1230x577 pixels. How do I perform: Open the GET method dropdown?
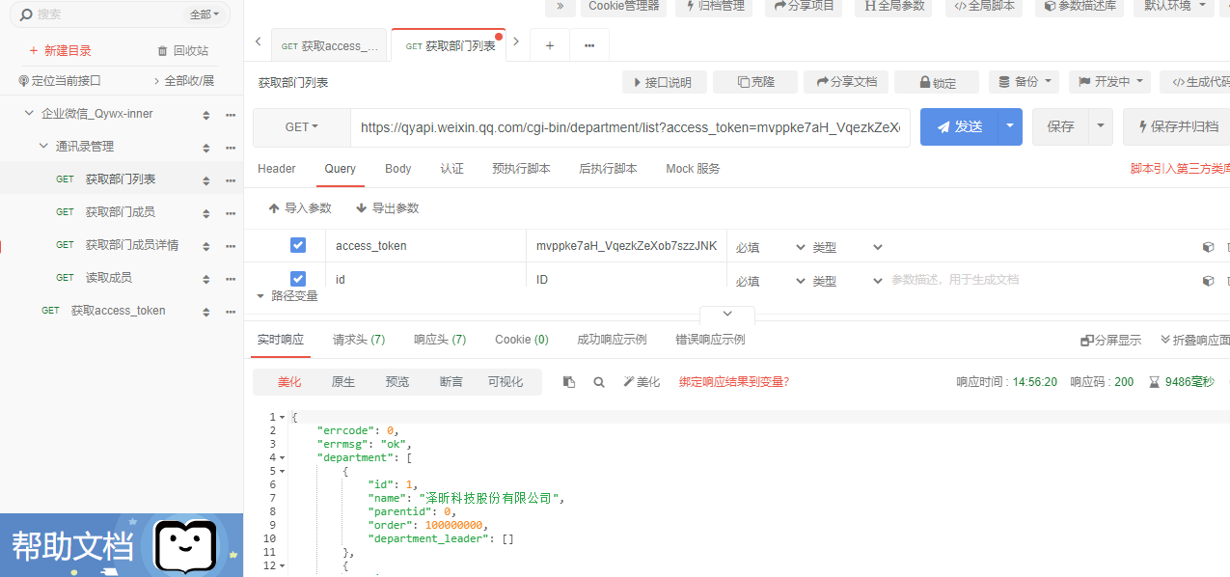pos(301,126)
